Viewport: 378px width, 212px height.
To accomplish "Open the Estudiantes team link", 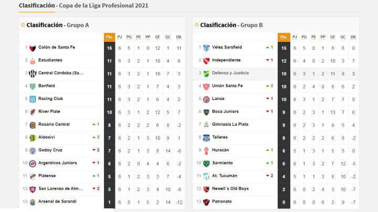I will point(50,60).
